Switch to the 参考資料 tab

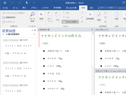[x=57, y=8]
